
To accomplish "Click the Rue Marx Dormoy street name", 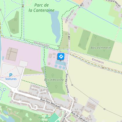I will tap(67, 83).
